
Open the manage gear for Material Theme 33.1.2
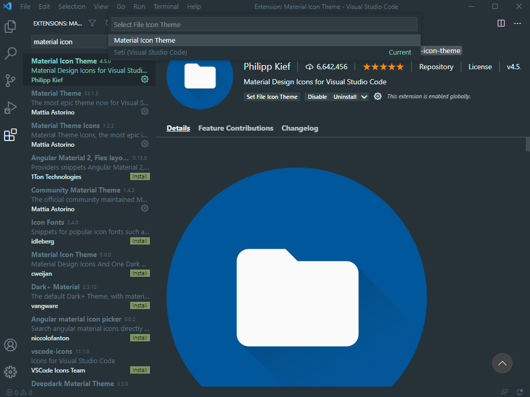point(145,111)
